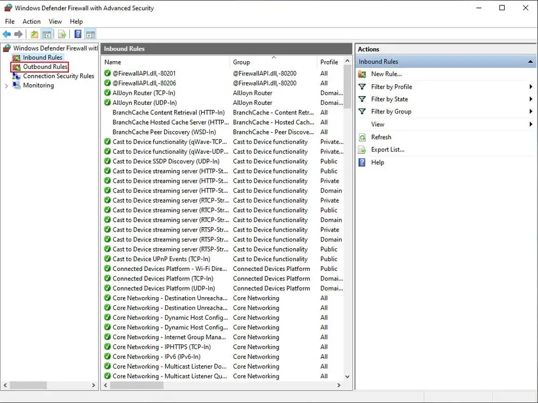Click green check icon of @FirewallAPI.dll,-80201
The width and height of the screenshot is (538, 403).
click(108, 73)
